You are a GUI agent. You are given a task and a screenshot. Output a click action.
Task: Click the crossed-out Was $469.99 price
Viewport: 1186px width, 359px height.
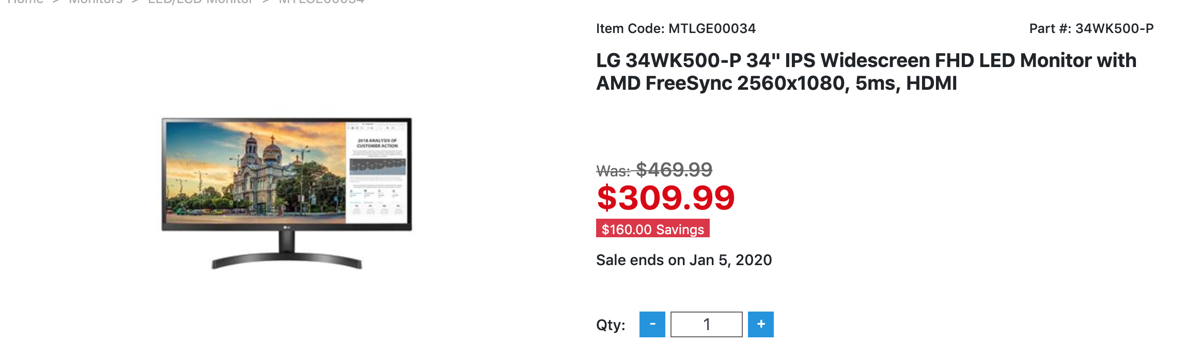click(654, 169)
